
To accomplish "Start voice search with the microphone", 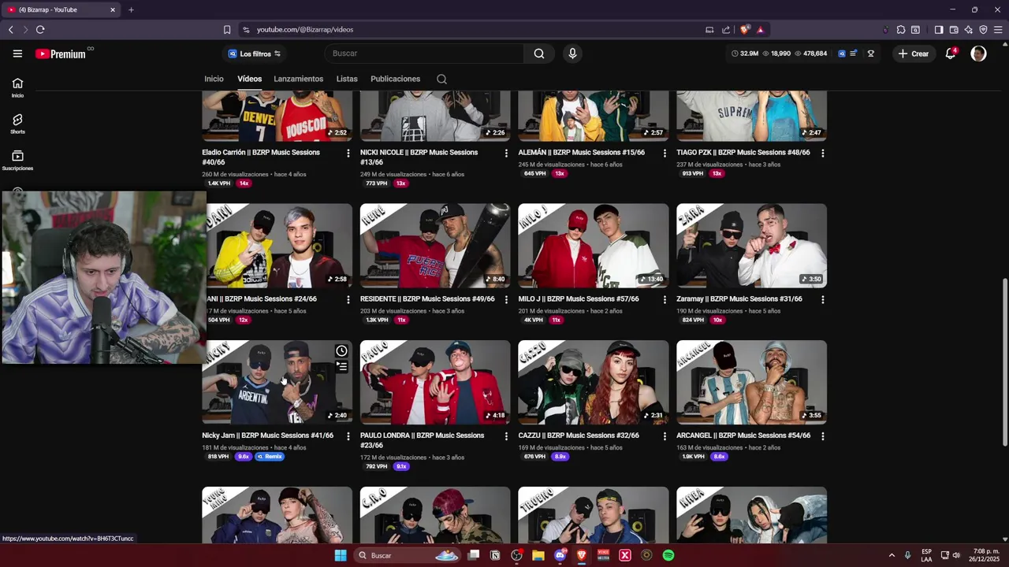I will click(x=572, y=54).
